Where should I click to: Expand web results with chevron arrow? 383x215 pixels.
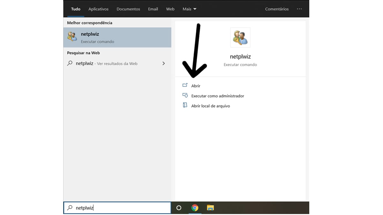164,63
